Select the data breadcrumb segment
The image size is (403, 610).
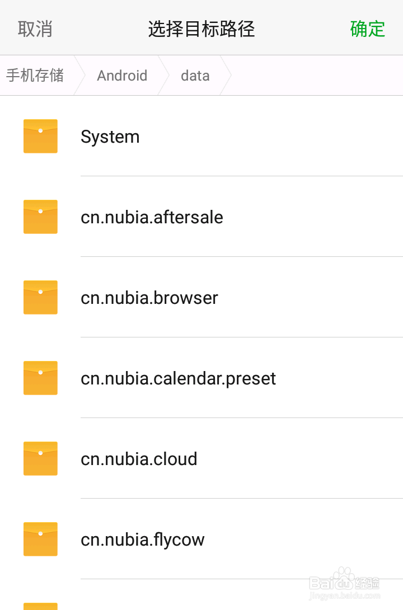coord(195,76)
